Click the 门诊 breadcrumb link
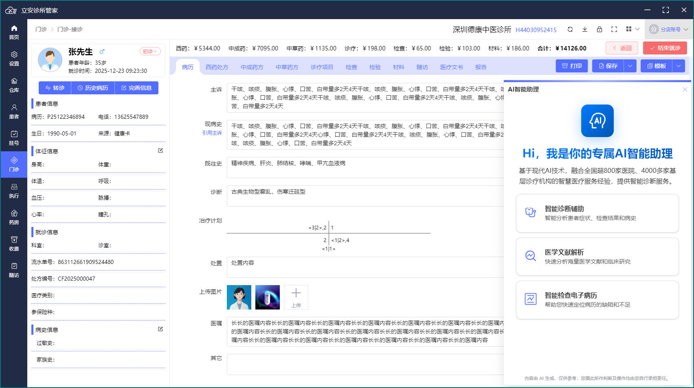The height and width of the screenshot is (388, 694). point(41,29)
